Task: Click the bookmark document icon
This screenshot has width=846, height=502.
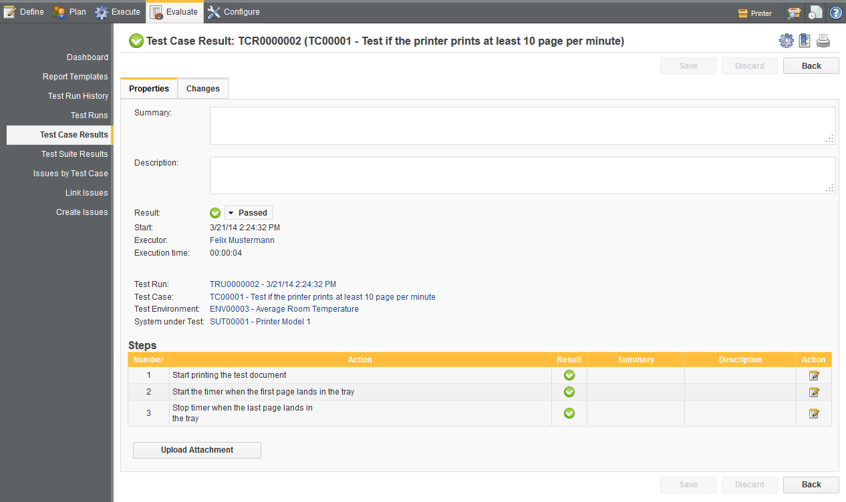Action: tap(805, 41)
